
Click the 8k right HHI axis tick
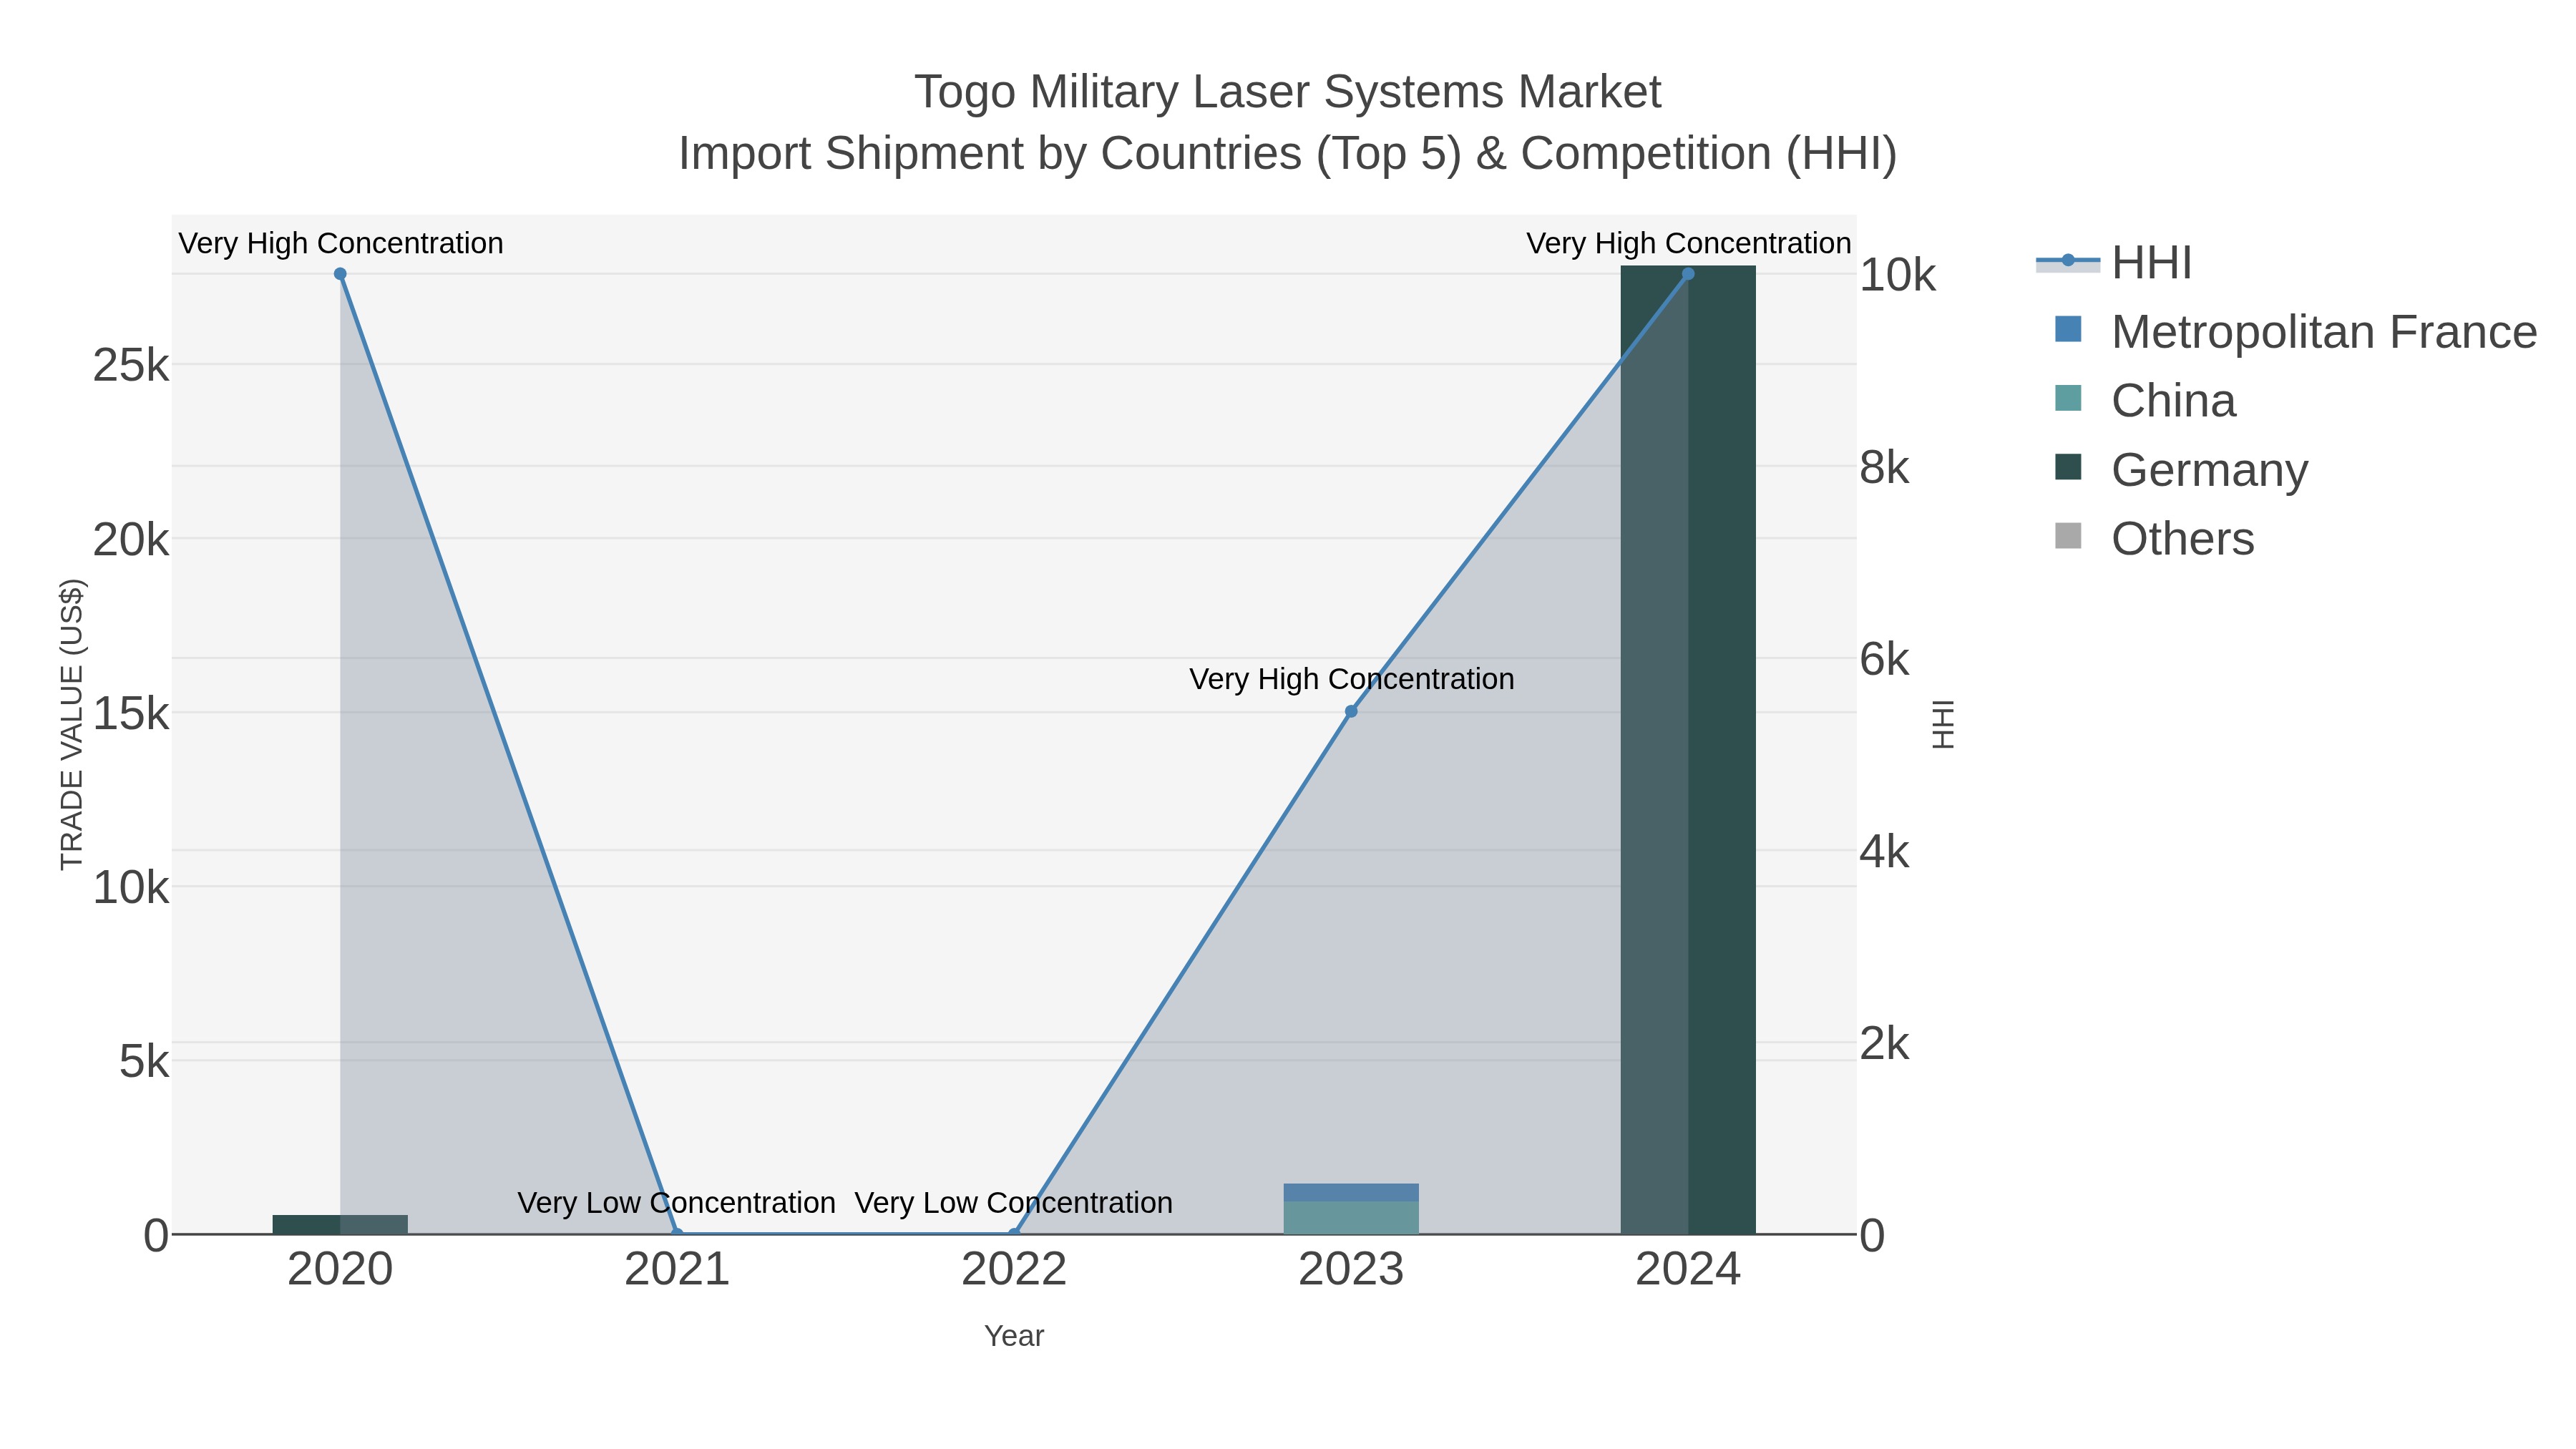(1885, 468)
